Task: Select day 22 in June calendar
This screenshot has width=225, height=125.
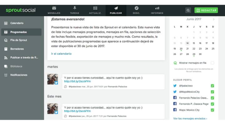Action: [194, 49]
